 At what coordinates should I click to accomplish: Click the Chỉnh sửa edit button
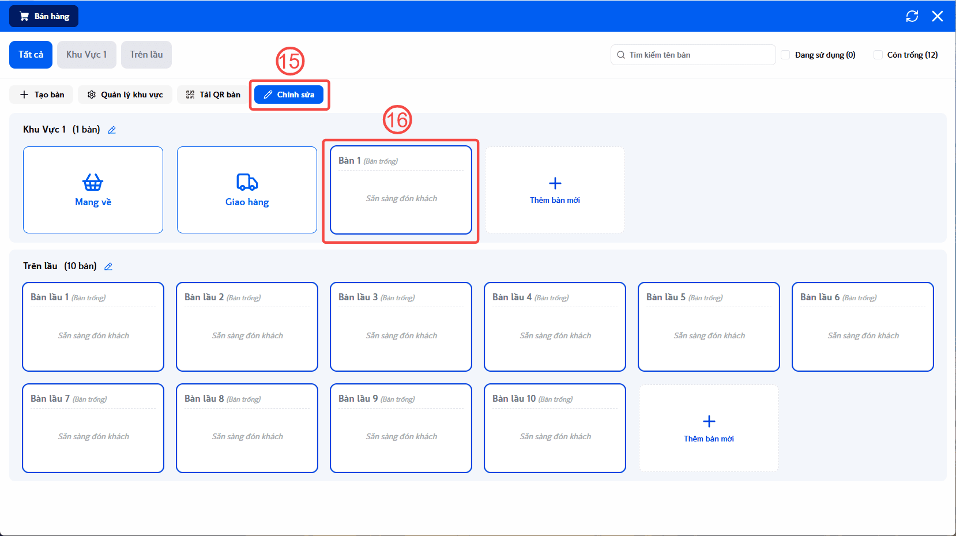tap(289, 95)
